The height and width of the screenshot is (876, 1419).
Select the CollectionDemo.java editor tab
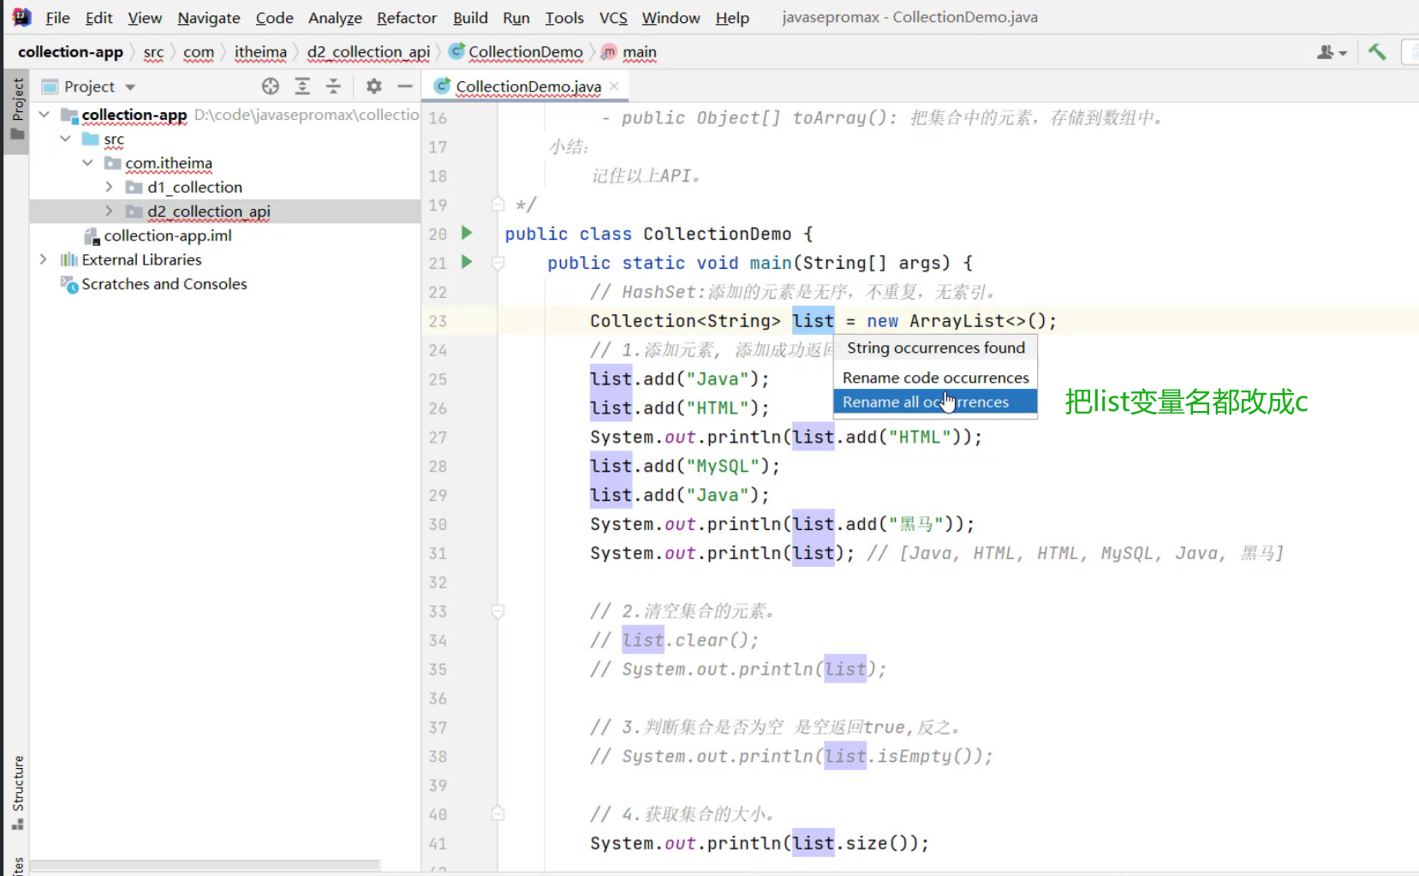[528, 86]
